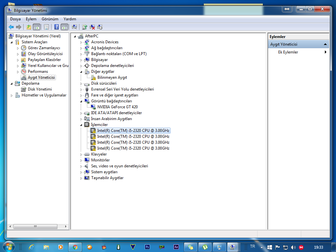Select IDE ATA/ATAPI denetleyiciler category
This screenshot has width=336, height=252.
(116, 113)
